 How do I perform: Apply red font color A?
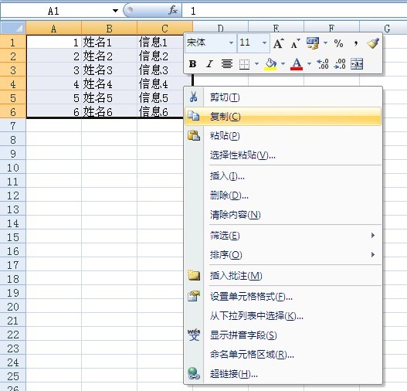[297, 64]
